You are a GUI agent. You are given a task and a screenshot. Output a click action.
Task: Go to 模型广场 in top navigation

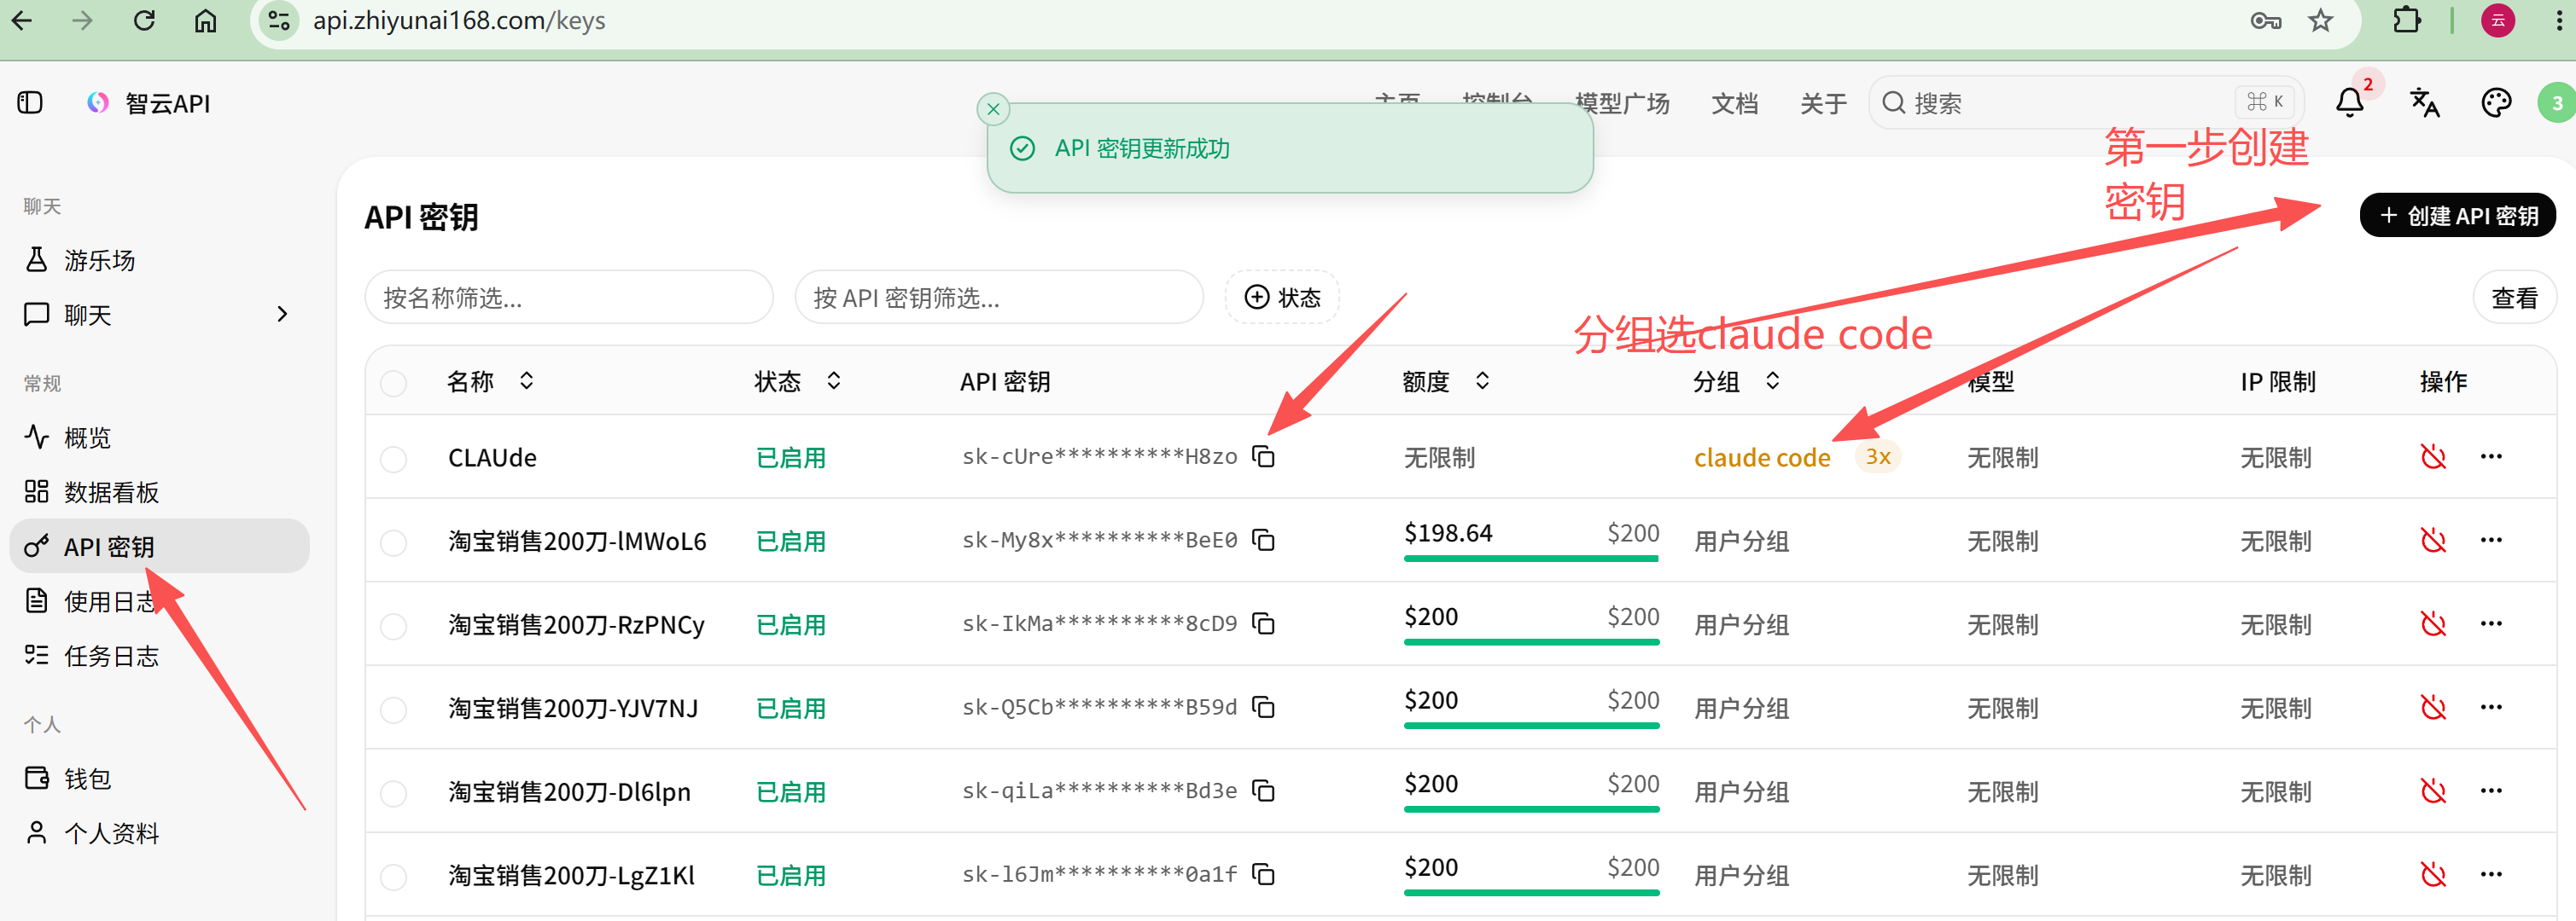[1621, 104]
